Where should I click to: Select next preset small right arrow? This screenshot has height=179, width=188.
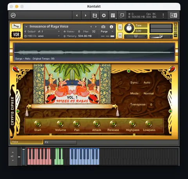point(96,27)
